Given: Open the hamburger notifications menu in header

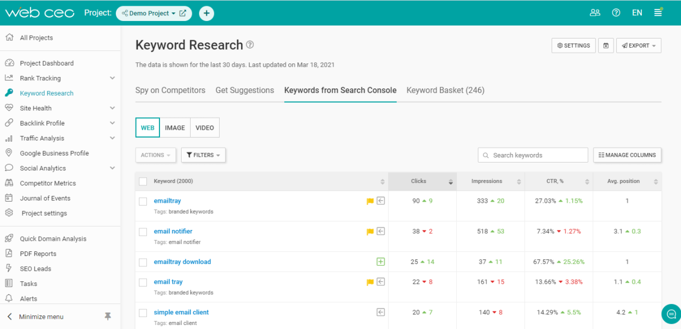Looking at the screenshot, I should [x=658, y=12].
